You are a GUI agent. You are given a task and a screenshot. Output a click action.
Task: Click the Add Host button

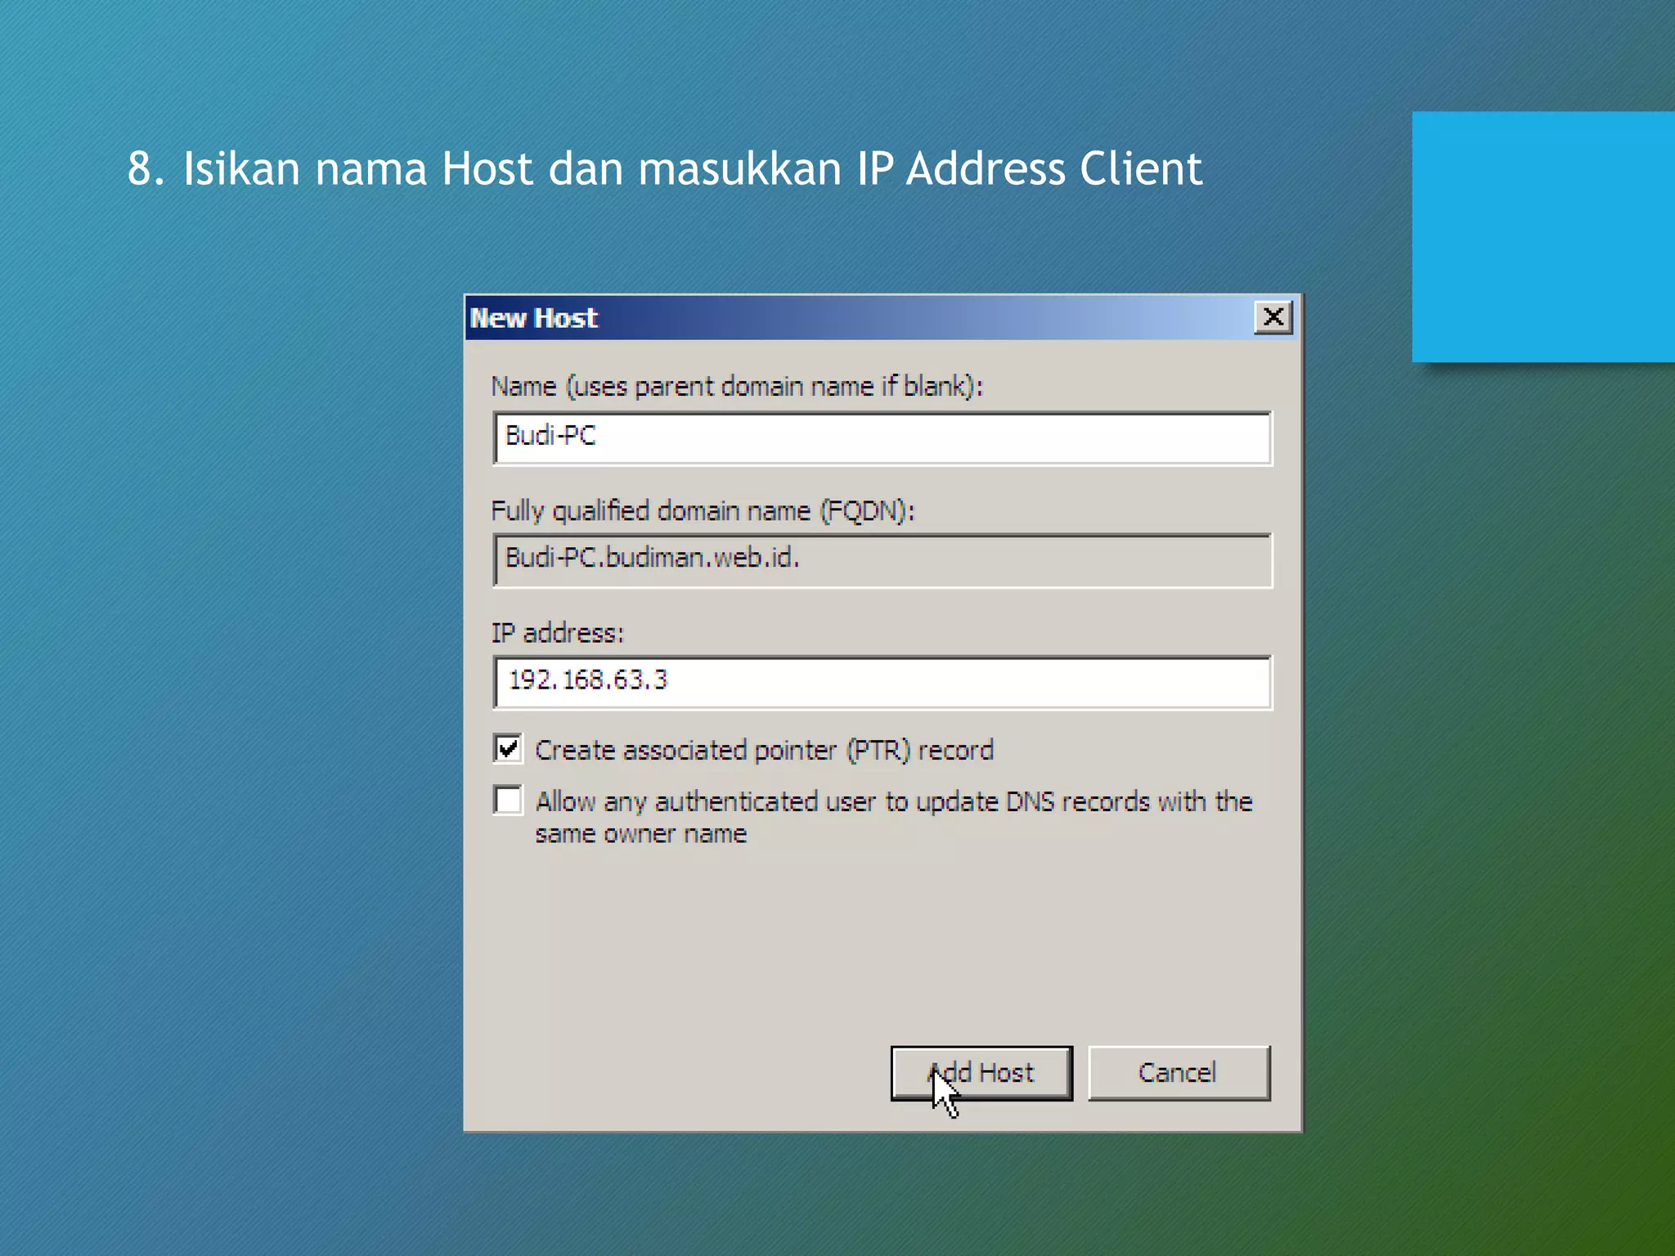(x=981, y=1073)
